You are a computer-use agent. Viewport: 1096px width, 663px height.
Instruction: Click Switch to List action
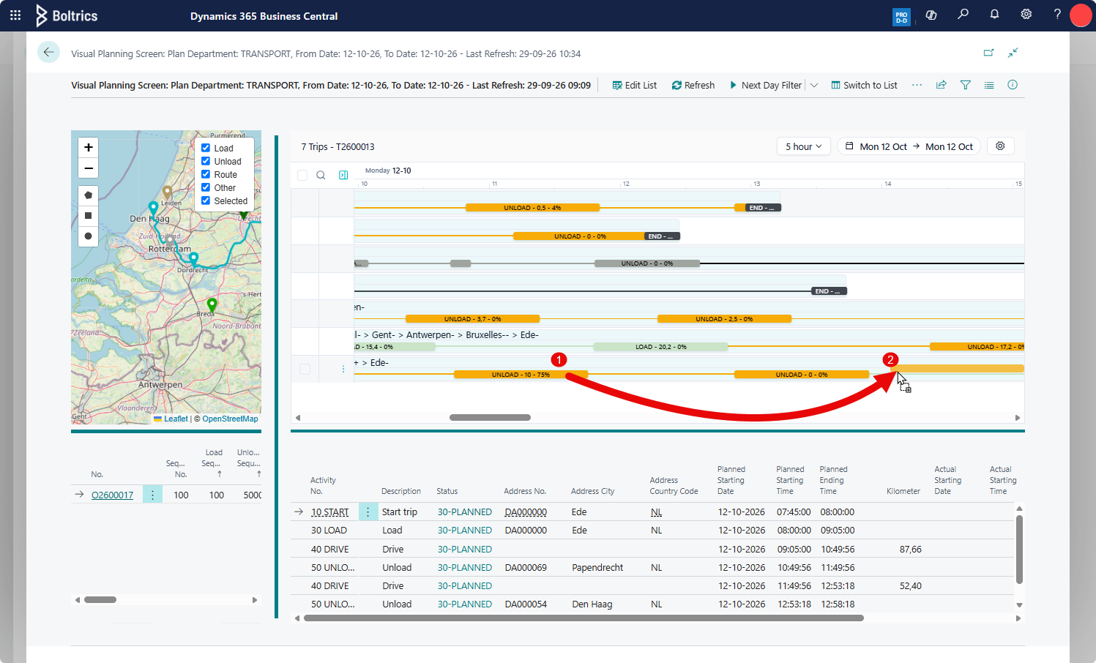point(865,85)
